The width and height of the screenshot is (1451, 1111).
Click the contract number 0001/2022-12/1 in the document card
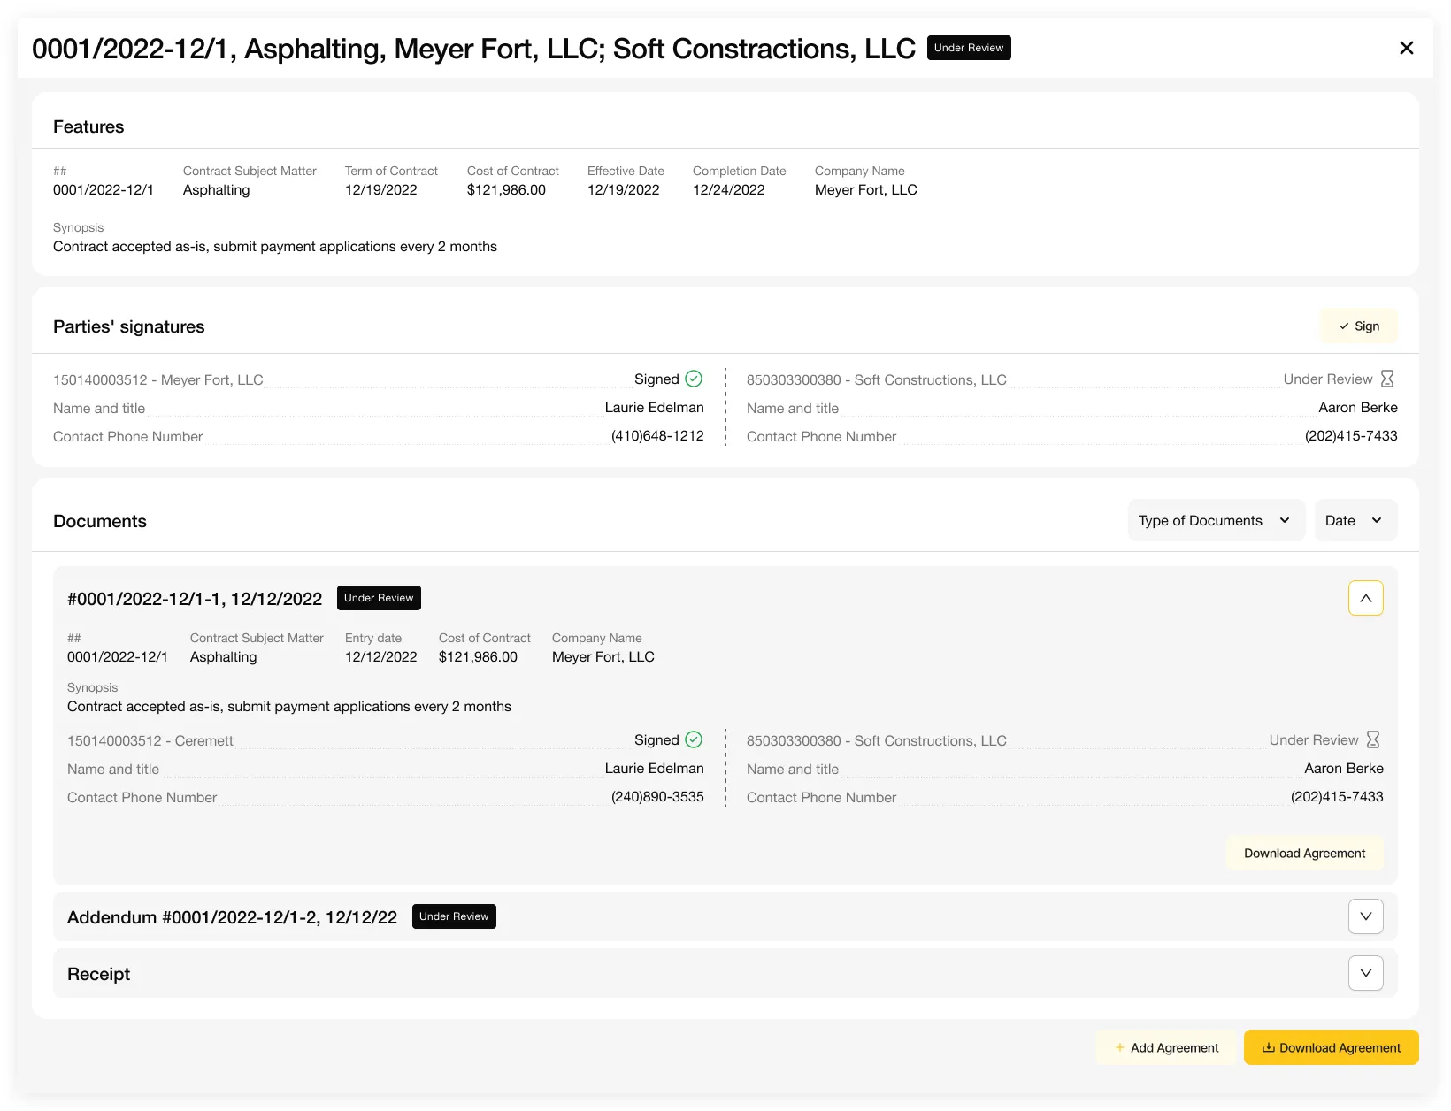118,657
